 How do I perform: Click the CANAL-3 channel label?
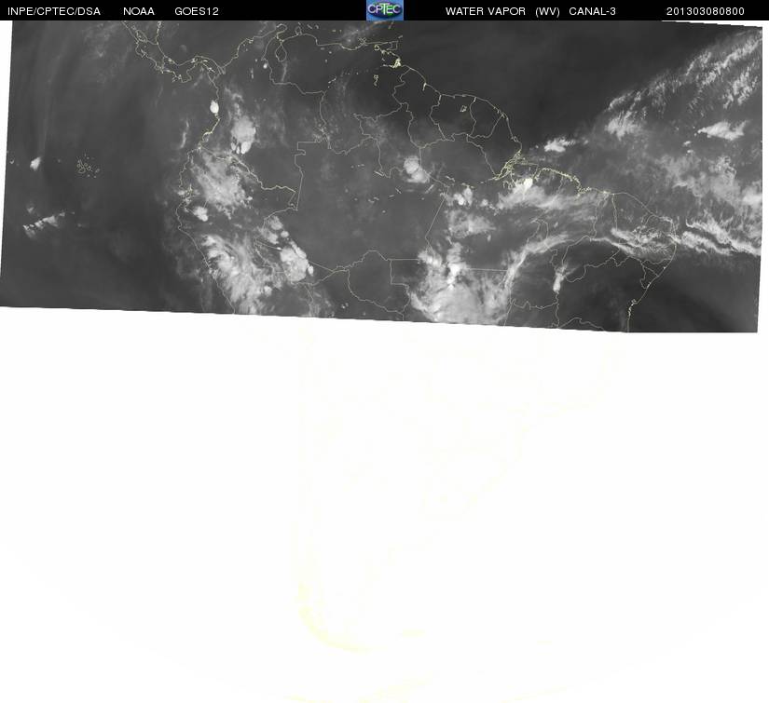593,11
